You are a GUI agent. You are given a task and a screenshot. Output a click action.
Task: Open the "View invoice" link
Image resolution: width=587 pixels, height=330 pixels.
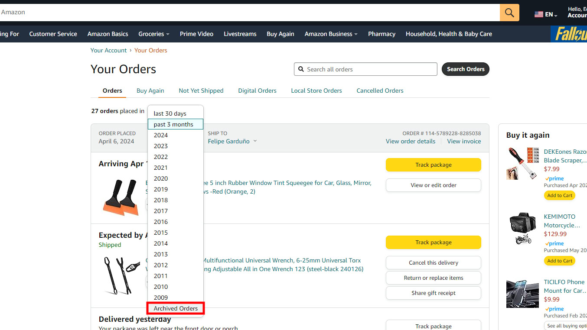[464, 141]
